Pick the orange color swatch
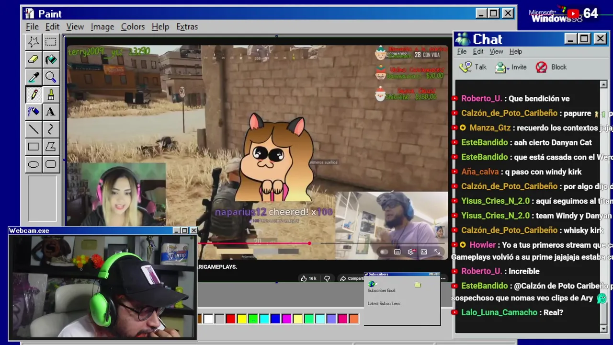This screenshot has height=345, width=613. 353,319
